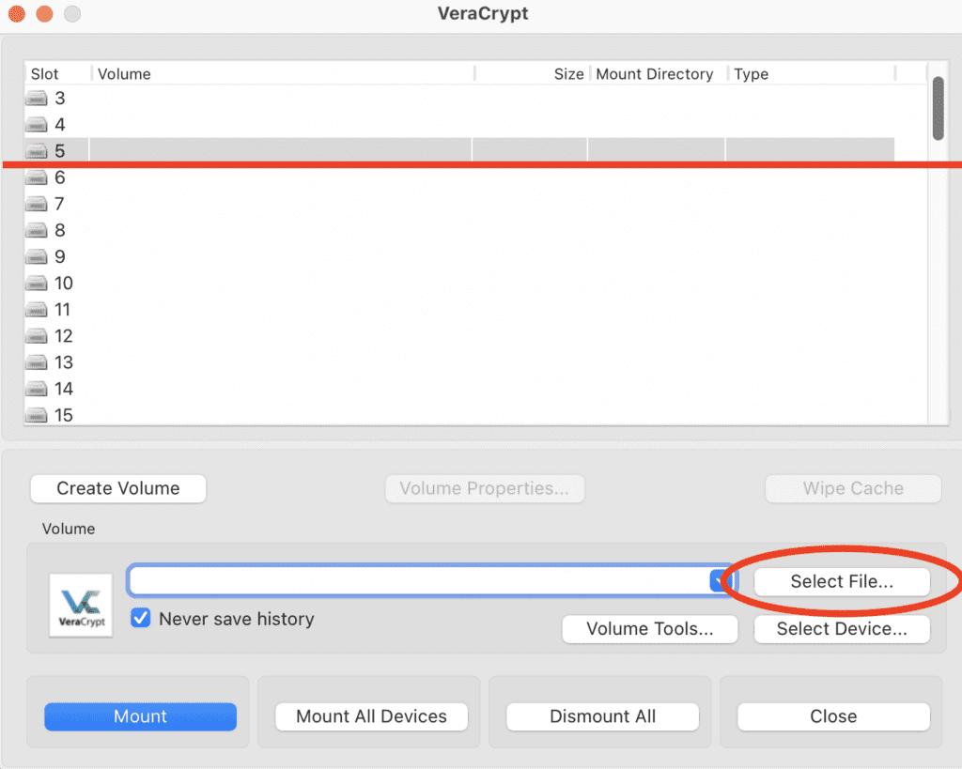Select slot number 14 text
962x769 pixels.
point(64,389)
